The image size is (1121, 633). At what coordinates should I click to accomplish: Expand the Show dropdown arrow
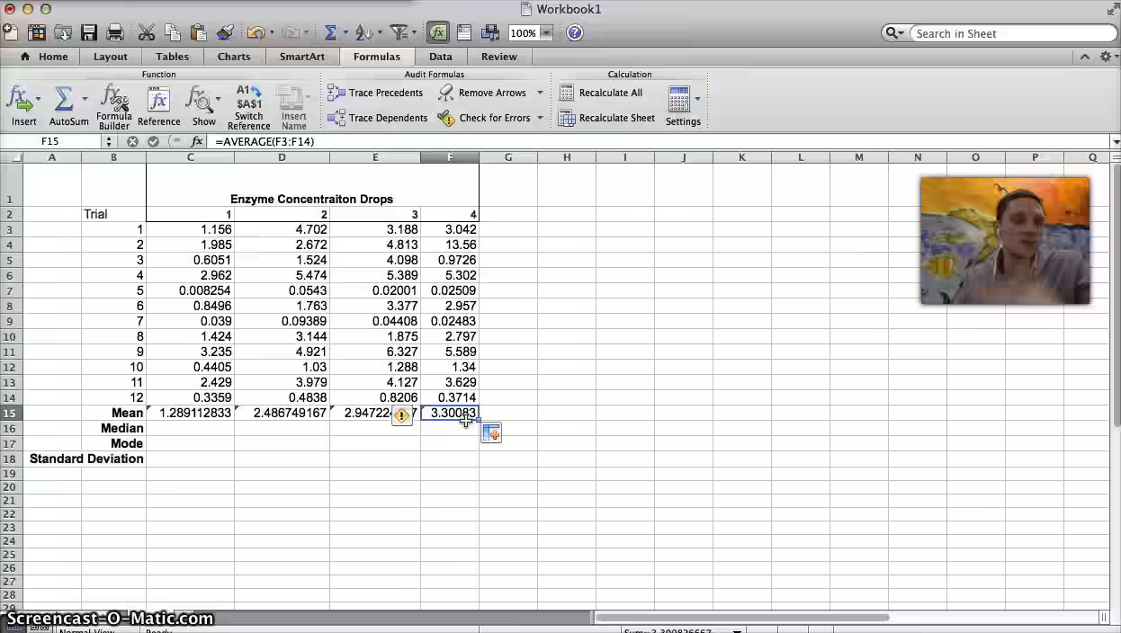click(218, 99)
